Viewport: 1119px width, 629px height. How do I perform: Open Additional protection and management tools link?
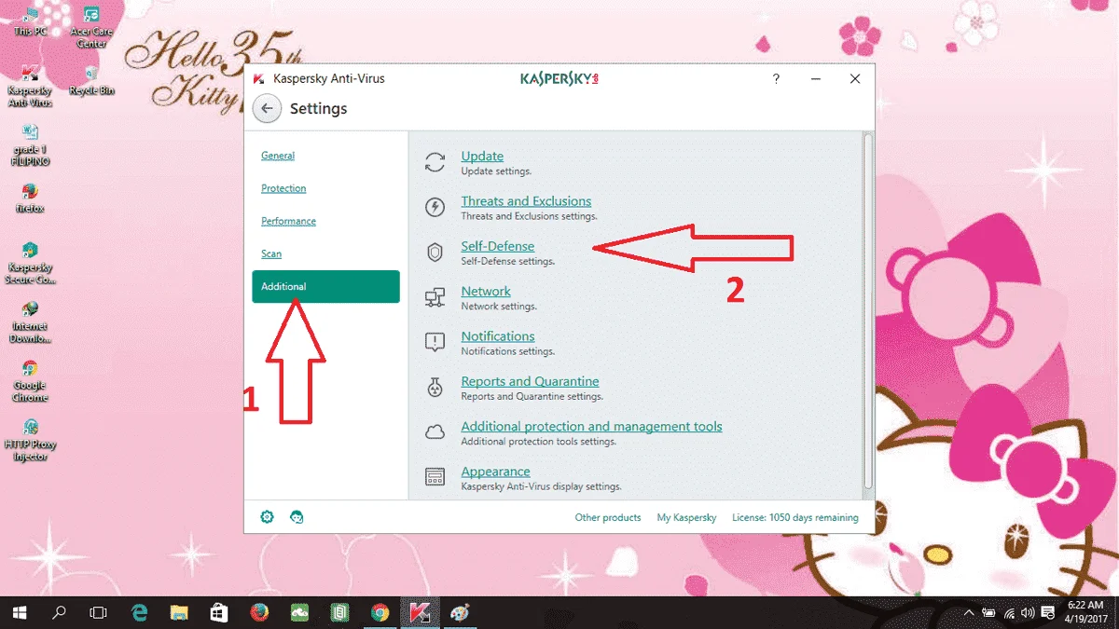[x=591, y=426]
